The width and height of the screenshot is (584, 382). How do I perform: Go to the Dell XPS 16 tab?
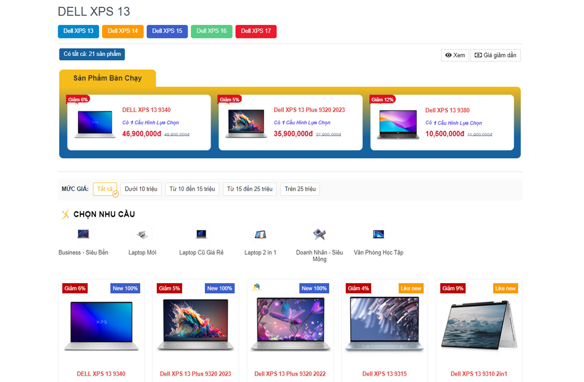(x=211, y=31)
